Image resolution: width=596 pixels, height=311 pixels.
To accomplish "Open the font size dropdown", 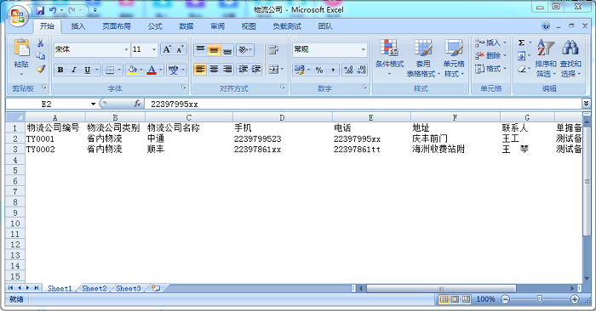I will pos(154,49).
